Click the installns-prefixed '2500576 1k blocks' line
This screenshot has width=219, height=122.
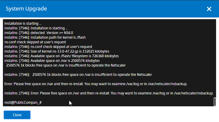coord(78,75)
